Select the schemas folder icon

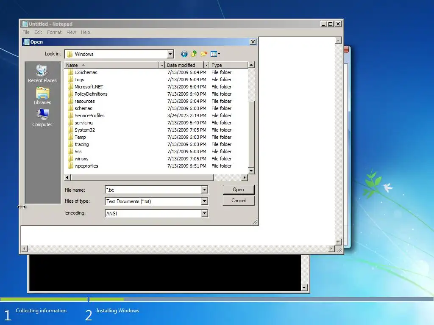[70, 108]
